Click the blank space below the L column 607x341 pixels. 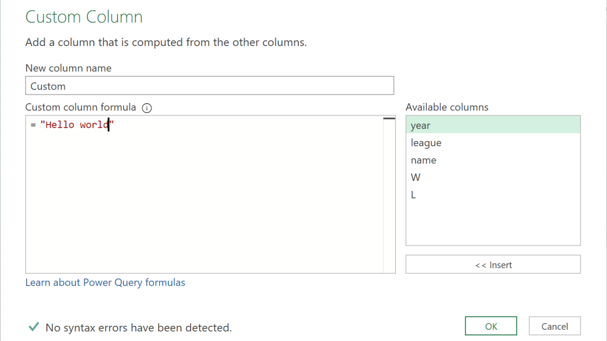(x=493, y=223)
